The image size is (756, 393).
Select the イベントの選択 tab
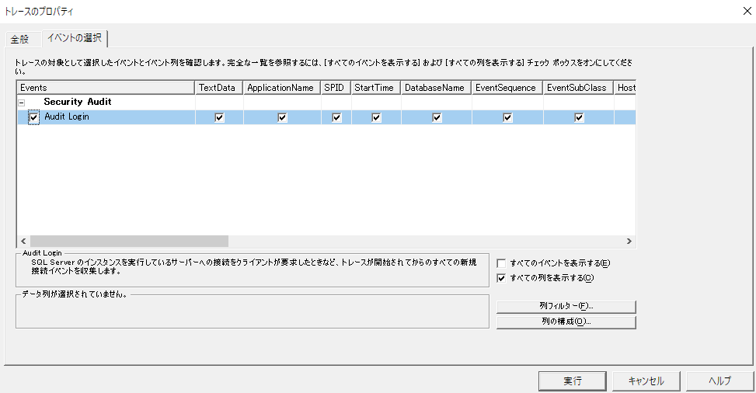(x=75, y=38)
